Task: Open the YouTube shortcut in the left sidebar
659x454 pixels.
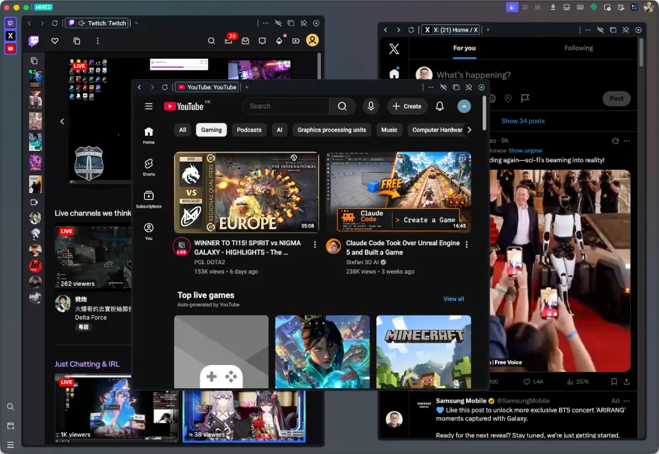Action: (11, 49)
